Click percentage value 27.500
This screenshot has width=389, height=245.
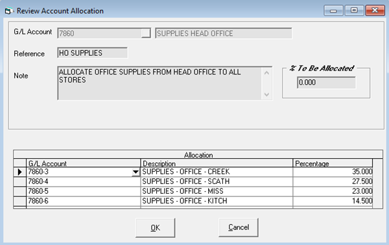[x=333, y=181]
